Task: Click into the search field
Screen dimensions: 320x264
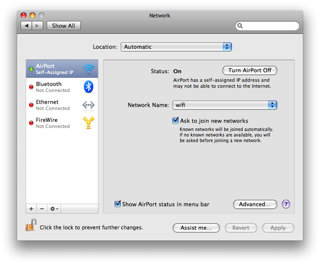Action: [267, 26]
